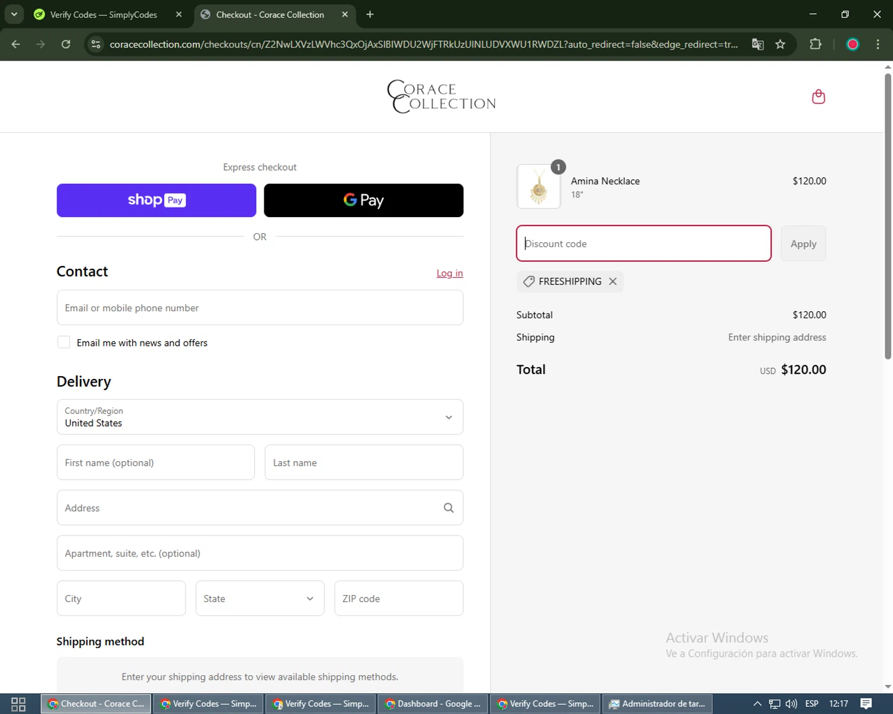893x714 pixels.
Task: Click the browser address bar URL
Action: [423, 44]
